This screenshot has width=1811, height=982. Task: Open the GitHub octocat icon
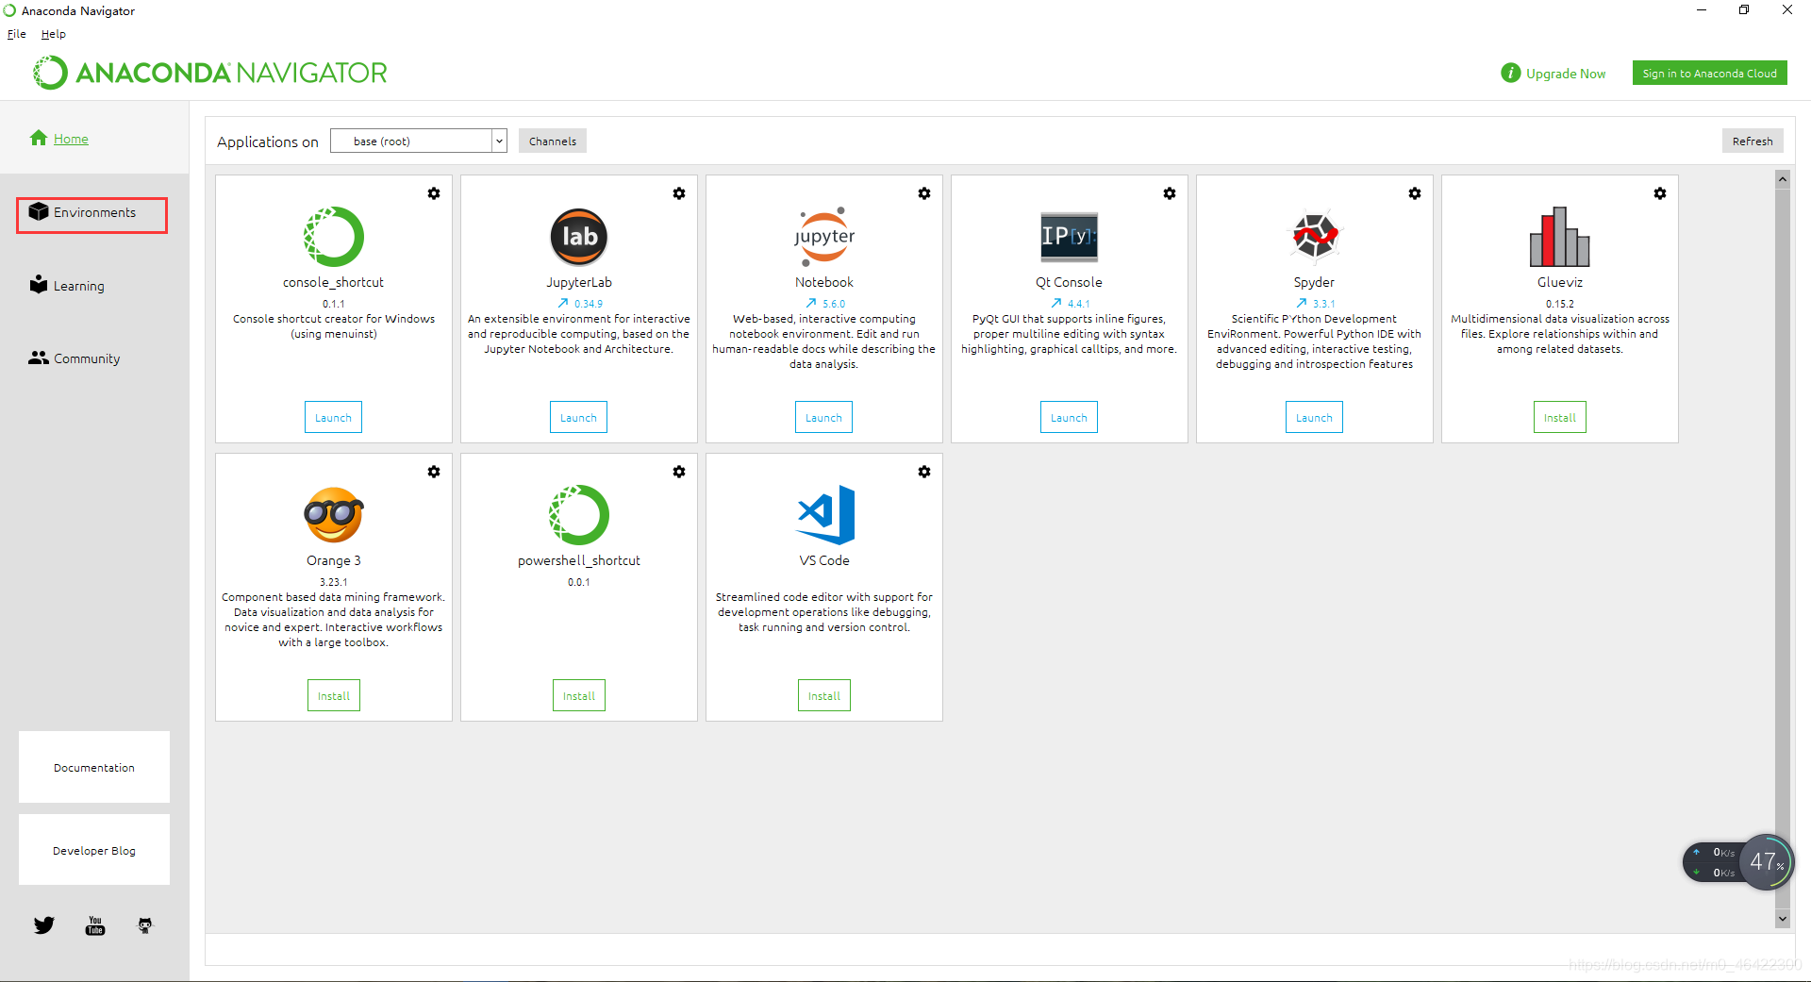144,925
